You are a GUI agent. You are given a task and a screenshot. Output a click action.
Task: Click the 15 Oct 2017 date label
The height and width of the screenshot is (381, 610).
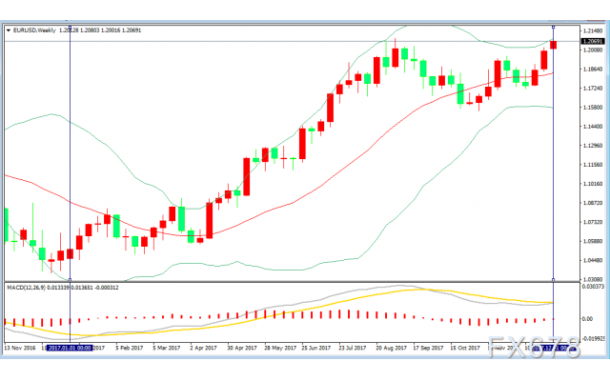pyautogui.click(x=465, y=348)
